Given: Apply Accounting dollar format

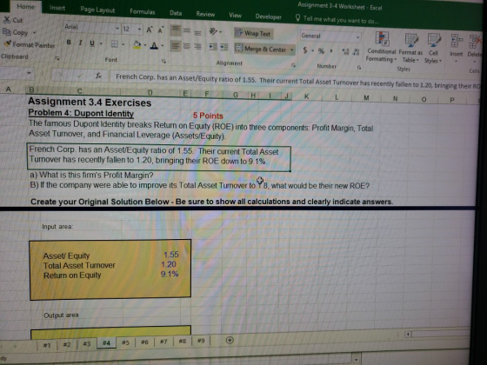Looking at the screenshot, I should [x=305, y=50].
